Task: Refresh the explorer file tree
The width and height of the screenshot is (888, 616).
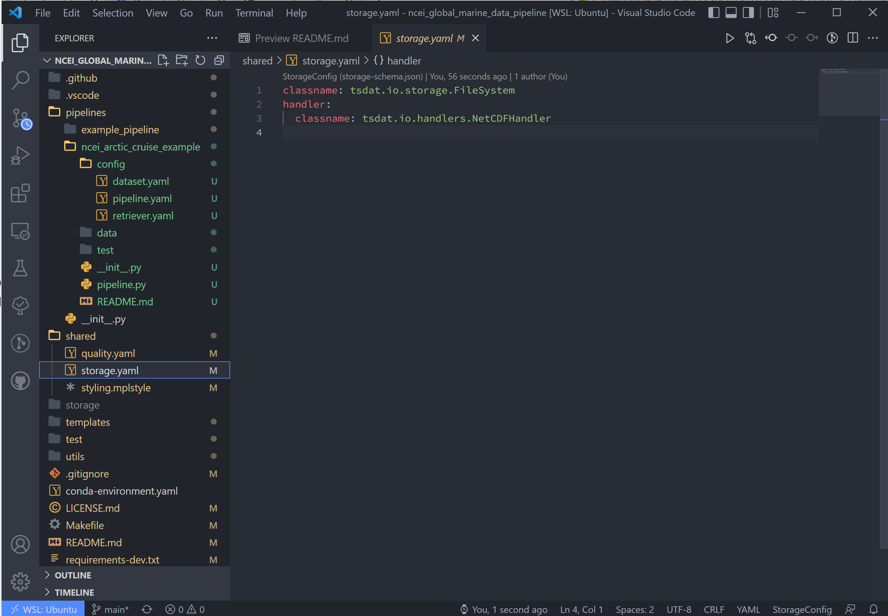Action: pos(200,60)
